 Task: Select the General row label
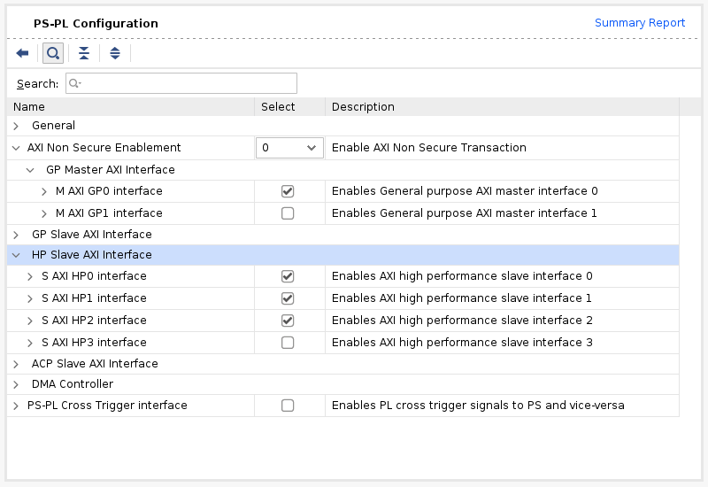(53, 125)
